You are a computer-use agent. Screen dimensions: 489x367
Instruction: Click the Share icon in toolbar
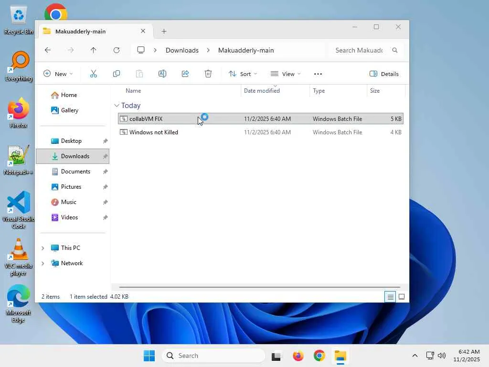tap(185, 74)
